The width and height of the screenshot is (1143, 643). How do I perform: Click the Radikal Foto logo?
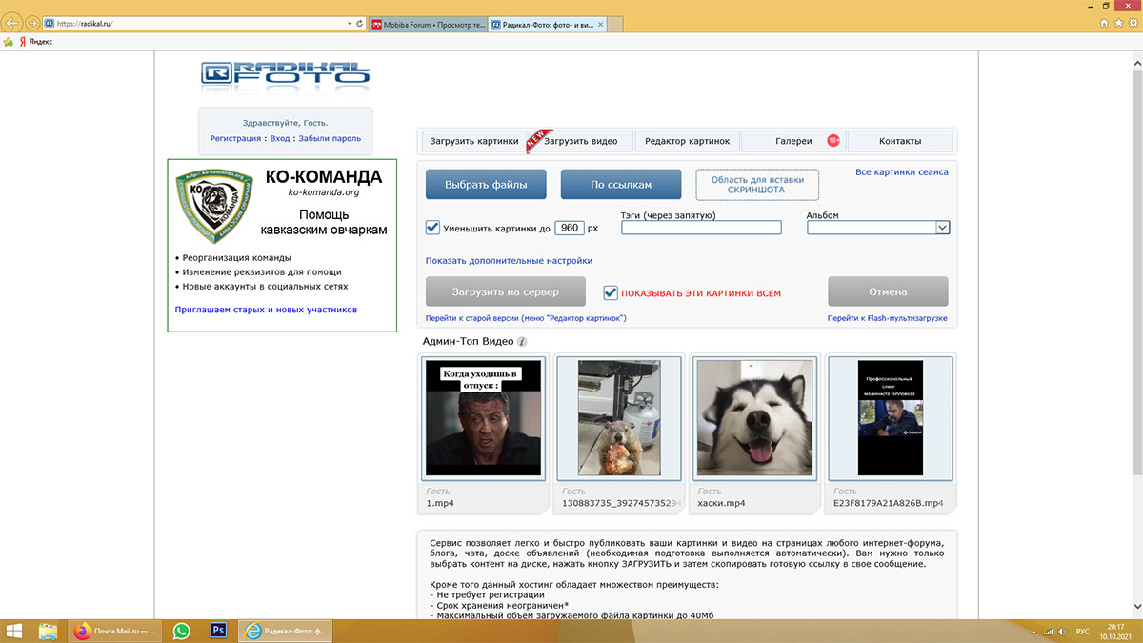tap(286, 74)
